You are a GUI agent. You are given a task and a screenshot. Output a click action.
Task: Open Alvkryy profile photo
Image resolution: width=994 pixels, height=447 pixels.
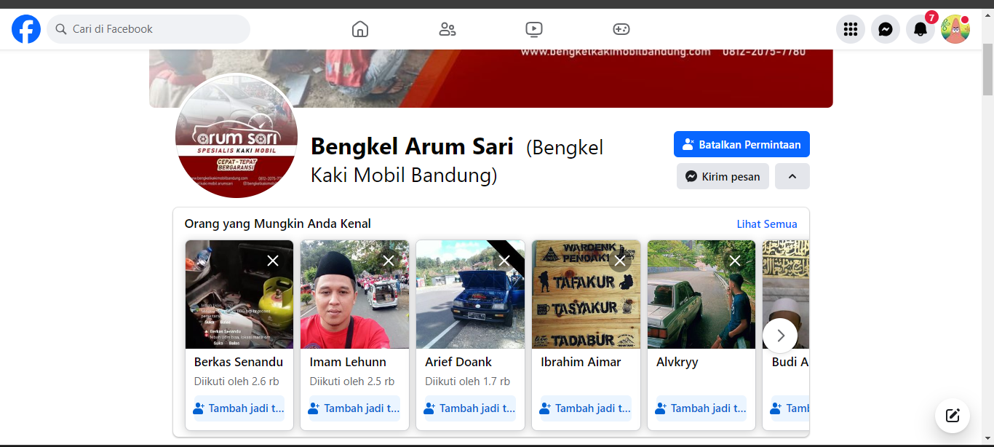[x=701, y=294]
